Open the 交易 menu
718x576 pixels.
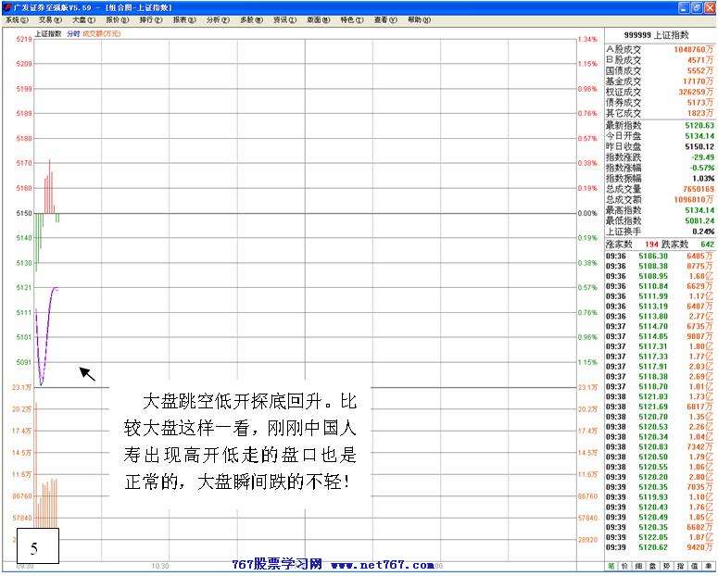click(x=51, y=19)
